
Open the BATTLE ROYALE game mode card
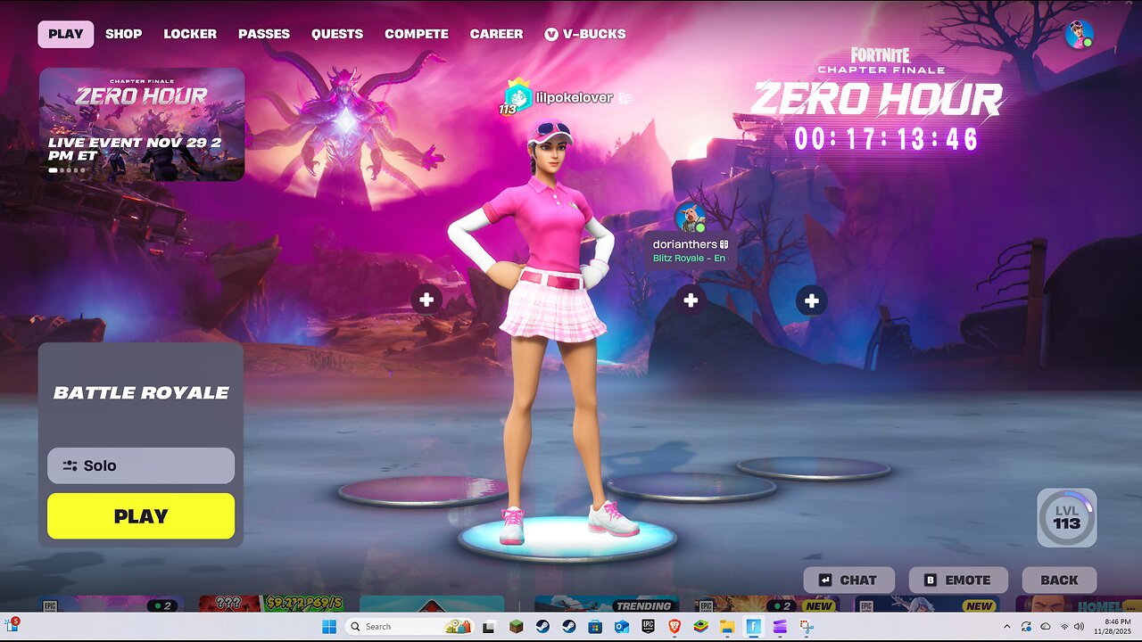[141, 392]
